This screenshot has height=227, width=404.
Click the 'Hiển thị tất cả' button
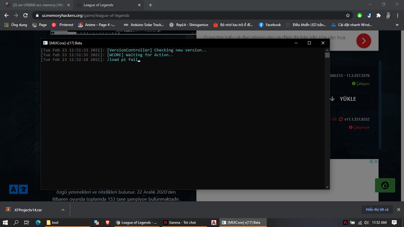(x=377, y=210)
